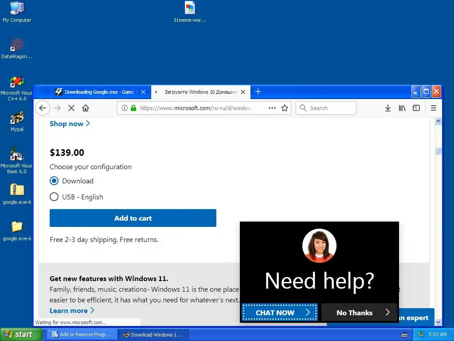Dismiss help popup with No Thanks
This screenshot has width=454, height=341.
359,312
